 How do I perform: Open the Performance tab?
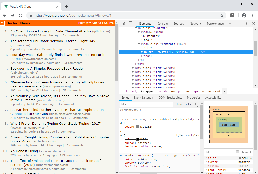[x=215, y=24]
